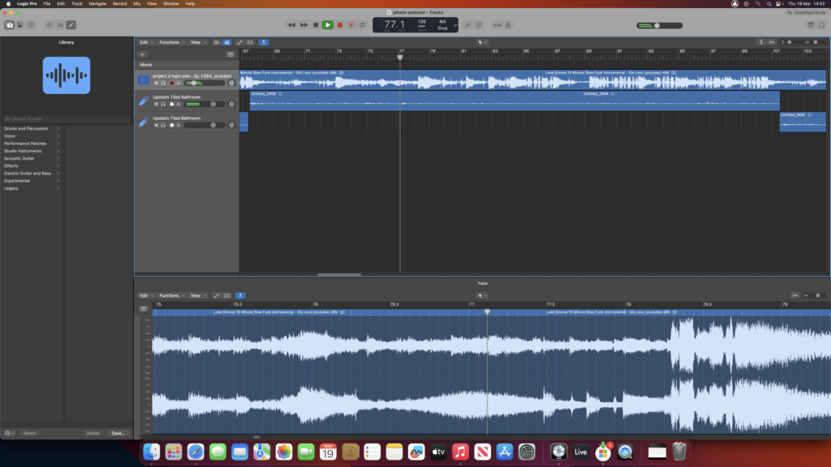The image size is (831, 467).
Task: Open the Library panel button
Action: pyautogui.click(x=10, y=25)
